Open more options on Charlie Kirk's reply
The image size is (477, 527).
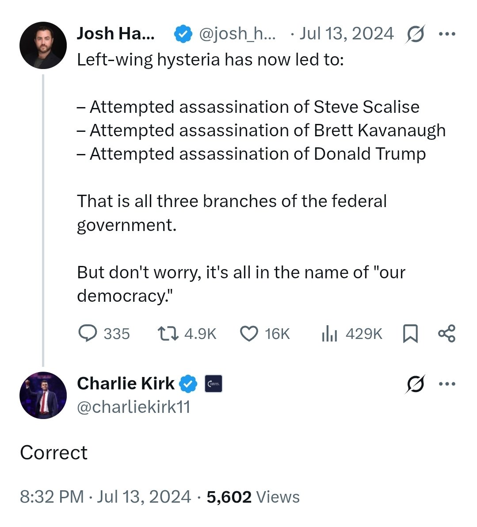(446, 384)
